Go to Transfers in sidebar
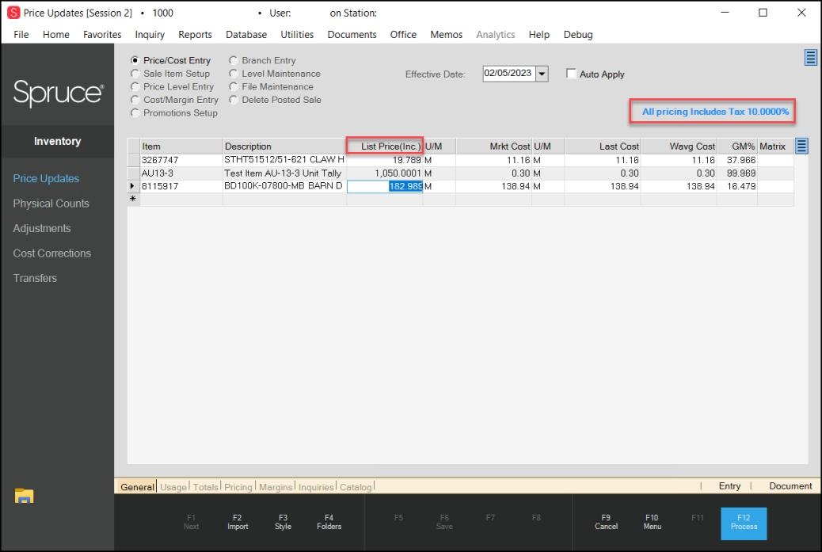Image resolution: width=822 pixels, height=552 pixels. click(35, 278)
